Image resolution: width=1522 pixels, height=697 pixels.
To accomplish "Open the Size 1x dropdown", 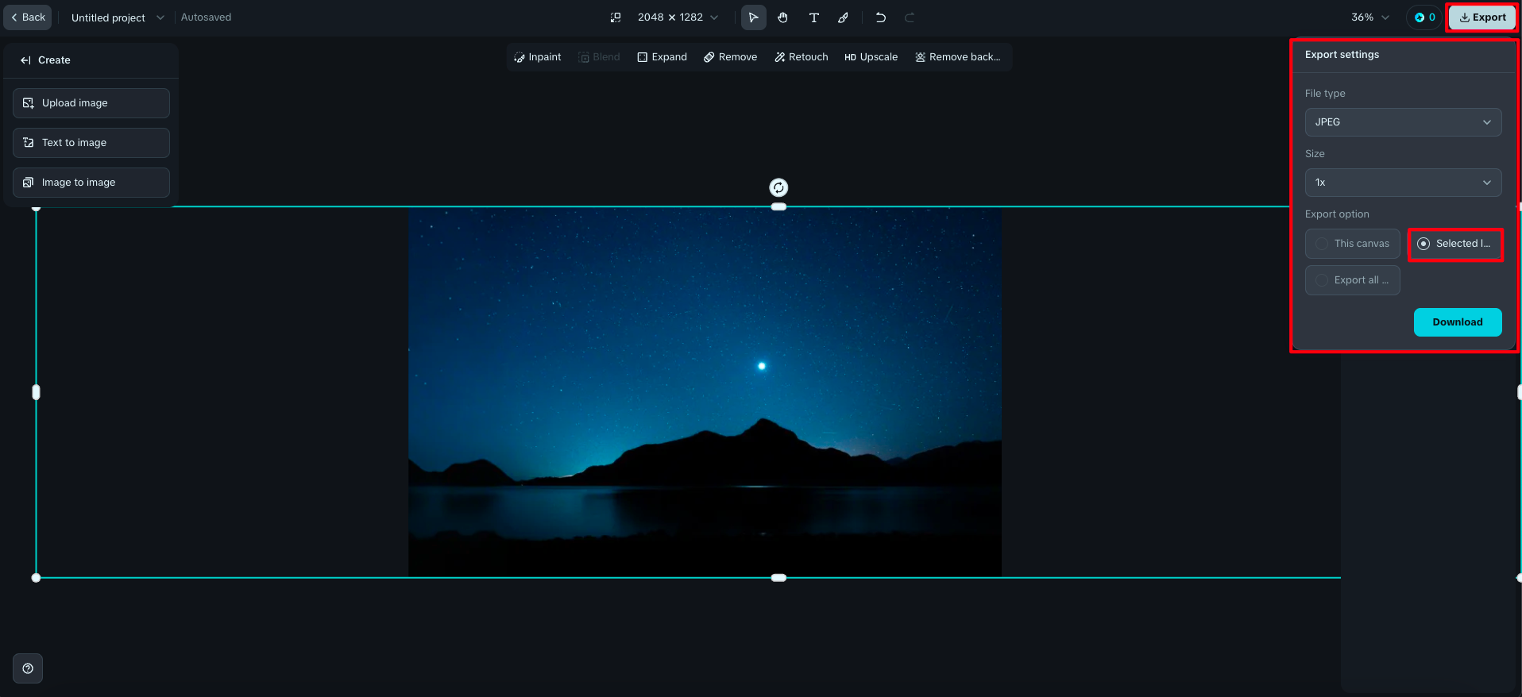I will 1403,183.
